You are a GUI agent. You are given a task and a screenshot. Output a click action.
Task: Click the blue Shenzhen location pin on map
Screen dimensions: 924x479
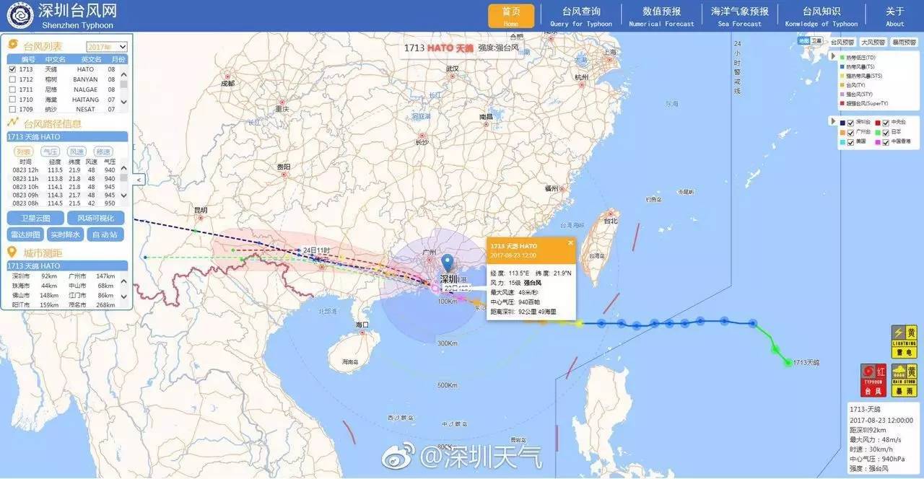pyautogui.click(x=448, y=264)
